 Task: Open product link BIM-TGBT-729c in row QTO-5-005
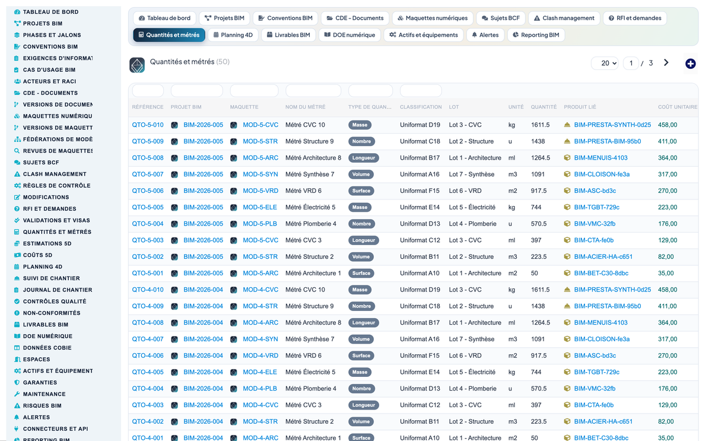(597, 208)
